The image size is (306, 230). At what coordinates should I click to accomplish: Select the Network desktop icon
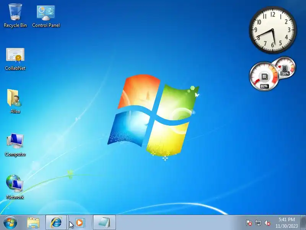click(x=15, y=187)
